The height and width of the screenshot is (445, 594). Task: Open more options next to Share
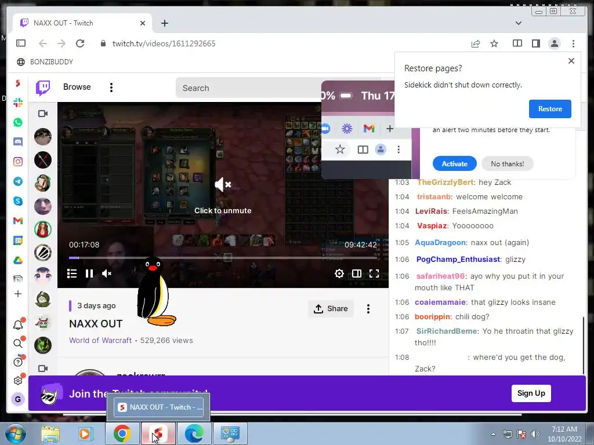(368, 309)
